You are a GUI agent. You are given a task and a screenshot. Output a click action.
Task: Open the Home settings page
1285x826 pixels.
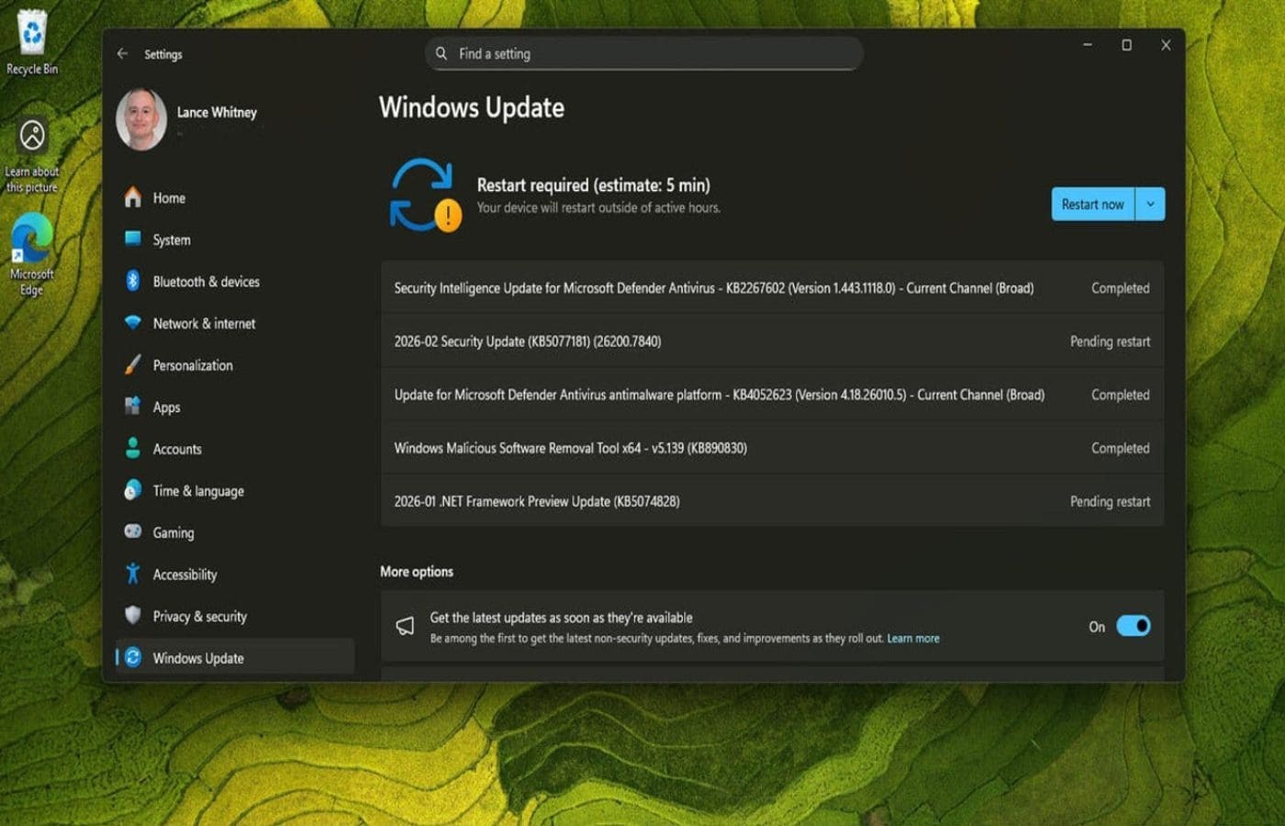pos(235,197)
